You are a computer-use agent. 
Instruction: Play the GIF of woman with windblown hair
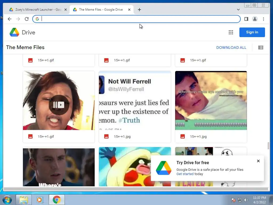click(59, 105)
